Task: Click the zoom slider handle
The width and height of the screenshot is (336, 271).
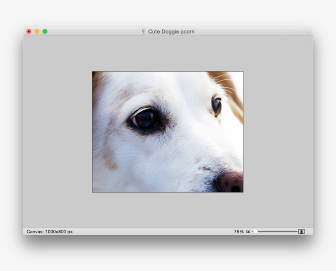Action: click(256, 232)
